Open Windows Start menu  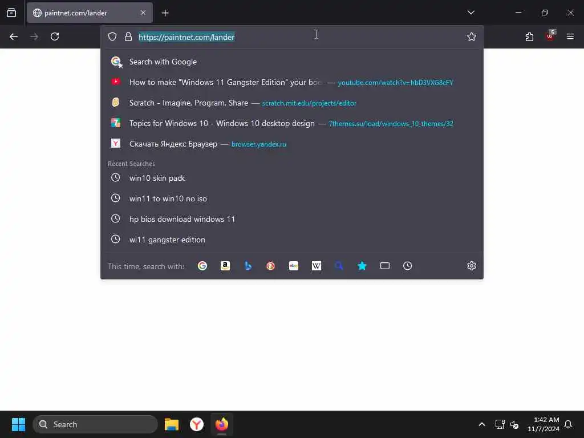click(x=18, y=424)
